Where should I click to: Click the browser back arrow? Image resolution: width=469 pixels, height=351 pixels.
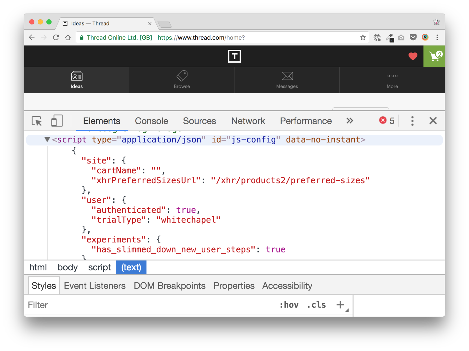(32, 37)
